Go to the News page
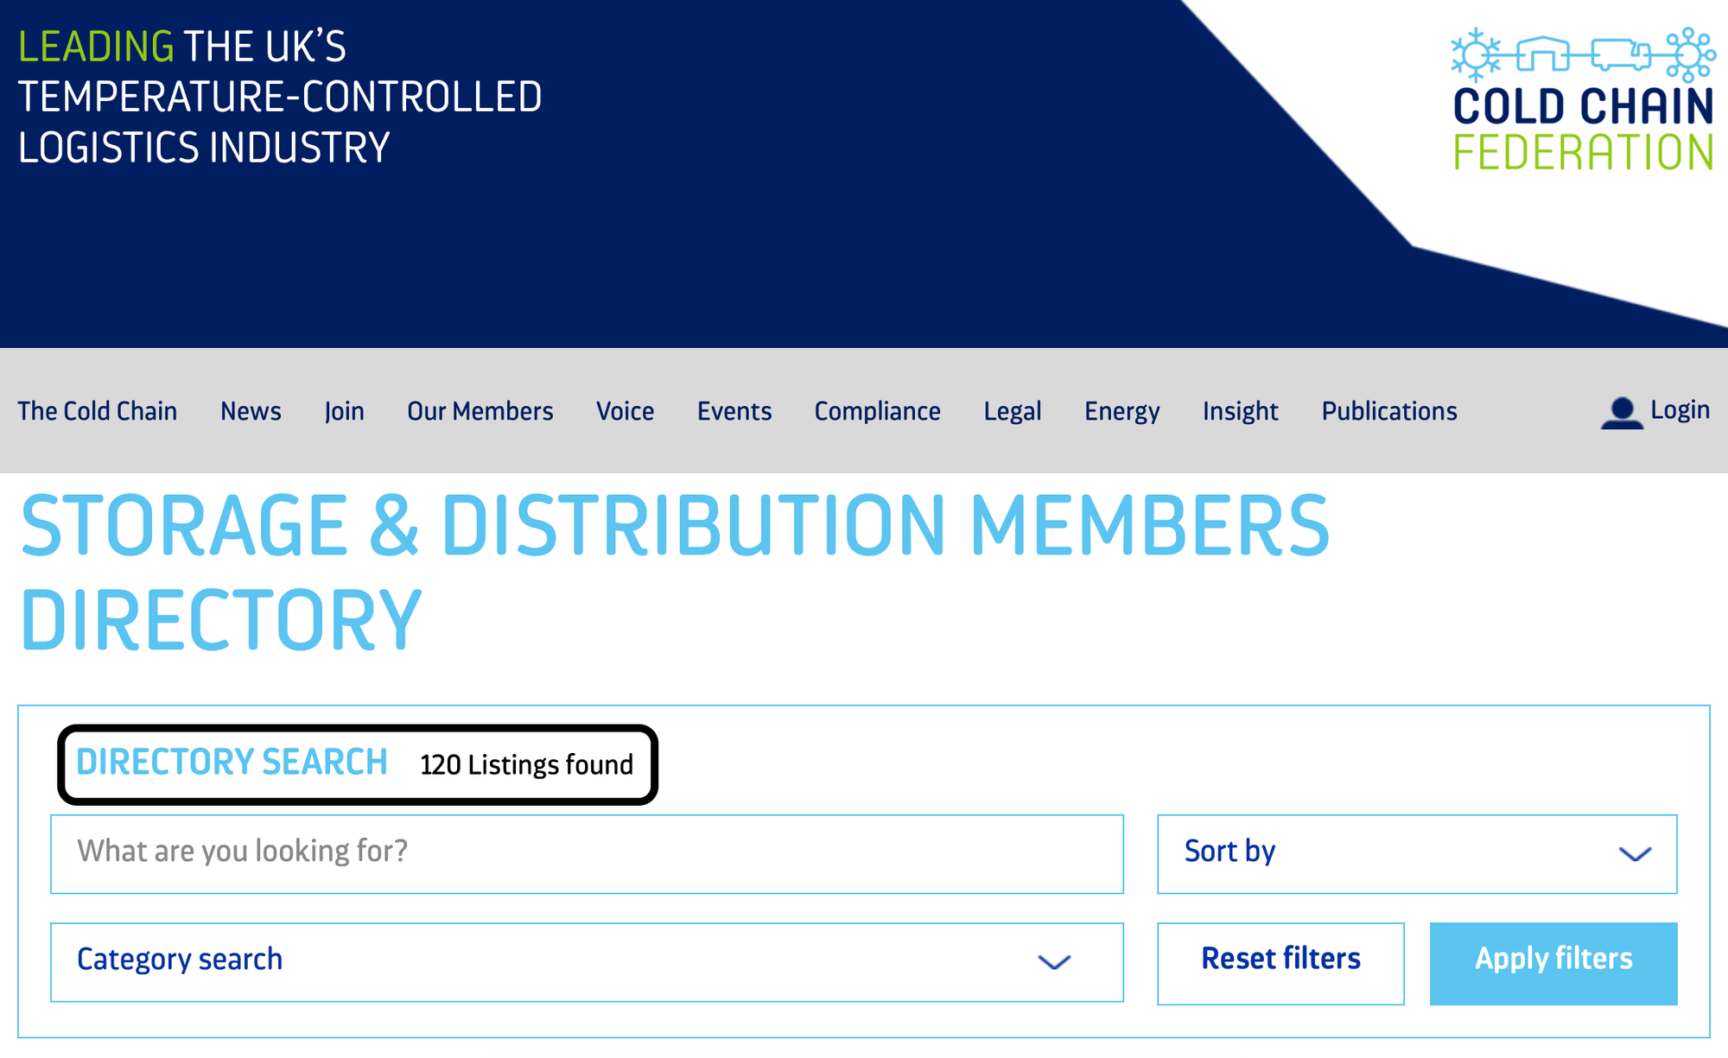Viewport: 1728px width, 1058px height. 251,411
